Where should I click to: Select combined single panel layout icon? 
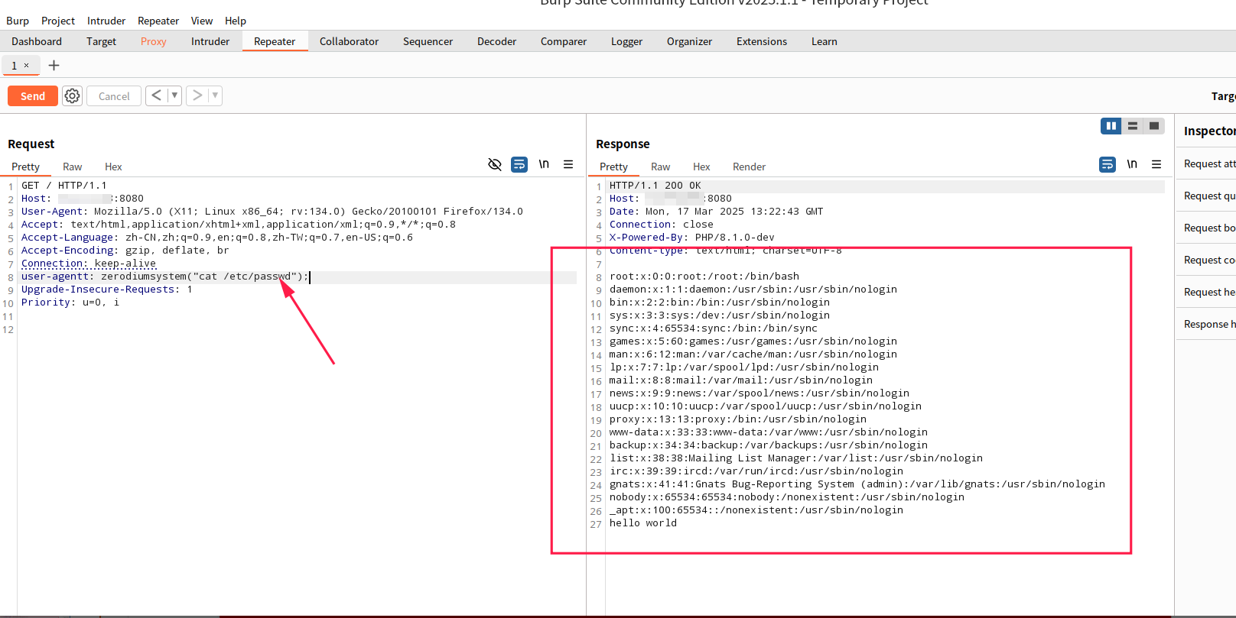pos(1154,126)
